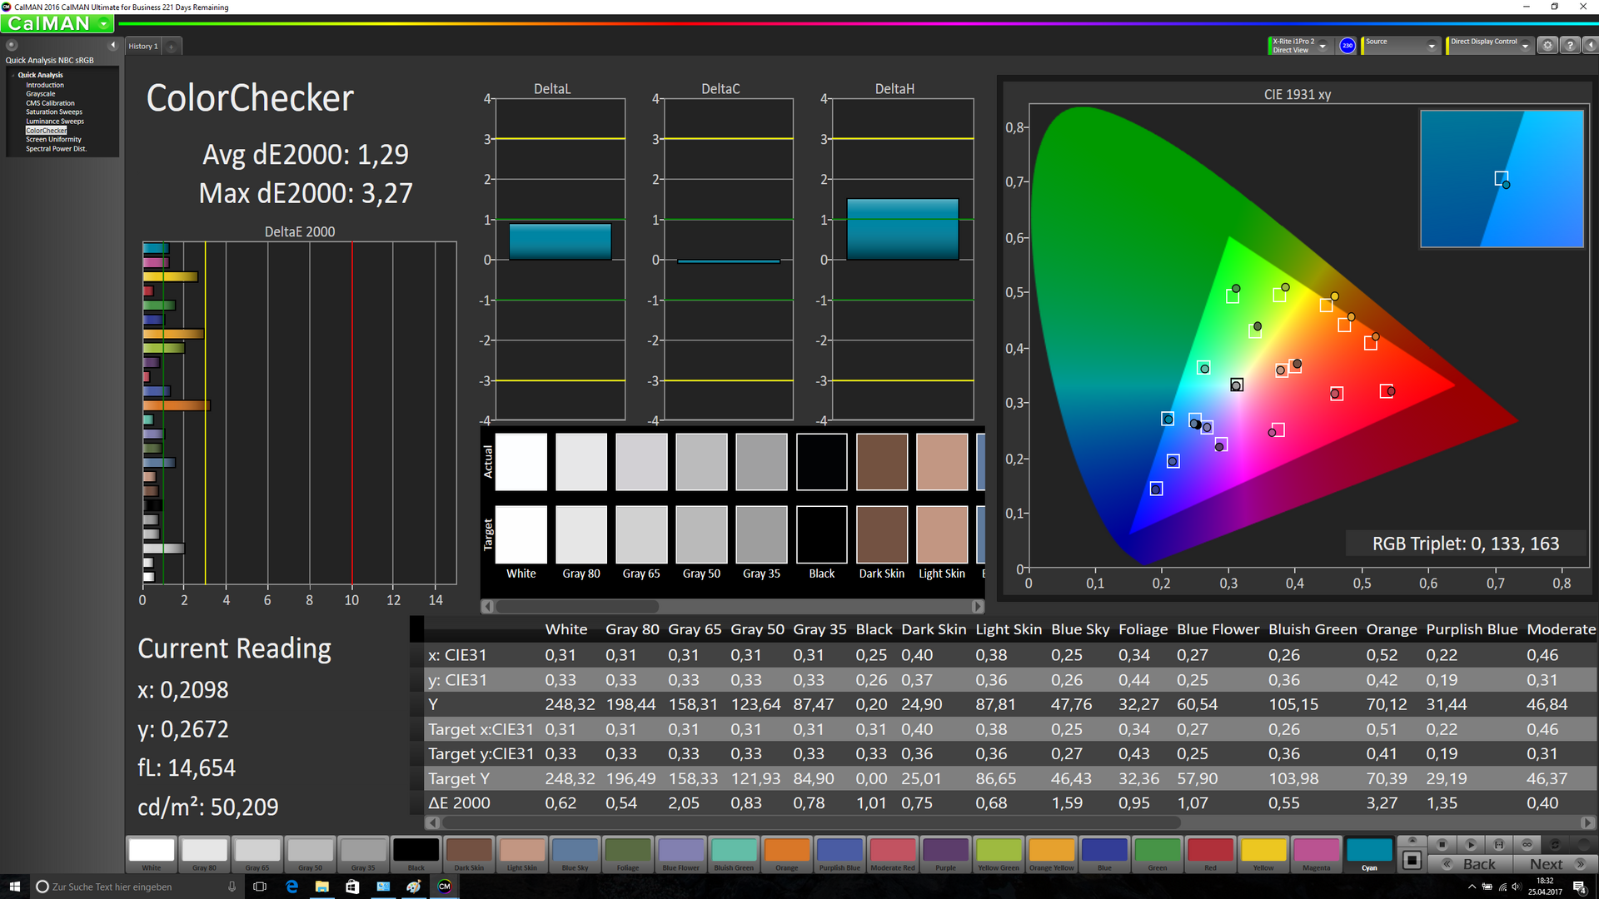Image resolution: width=1599 pixels, height=899 pixels.
Task: Click the help question mark icon
Action: (x=1570, y=46)
